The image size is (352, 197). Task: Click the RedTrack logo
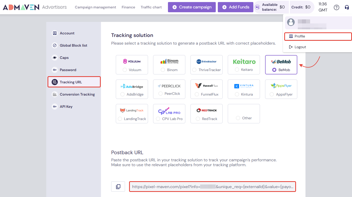(x=207, y=110)
